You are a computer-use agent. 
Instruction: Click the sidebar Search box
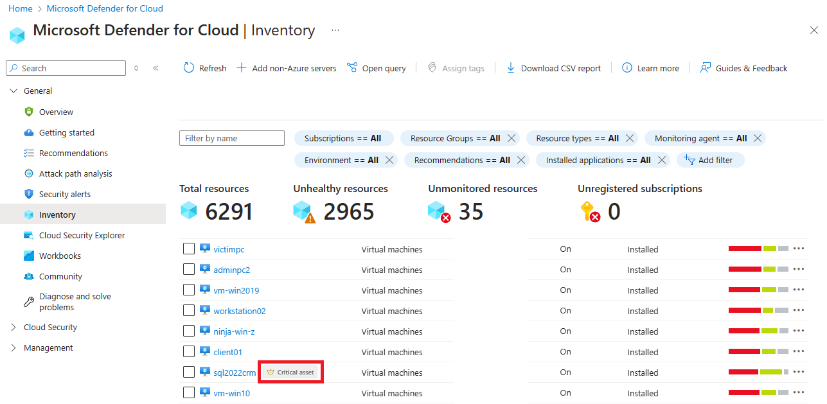pyautogui.click(x=66, y=68)
